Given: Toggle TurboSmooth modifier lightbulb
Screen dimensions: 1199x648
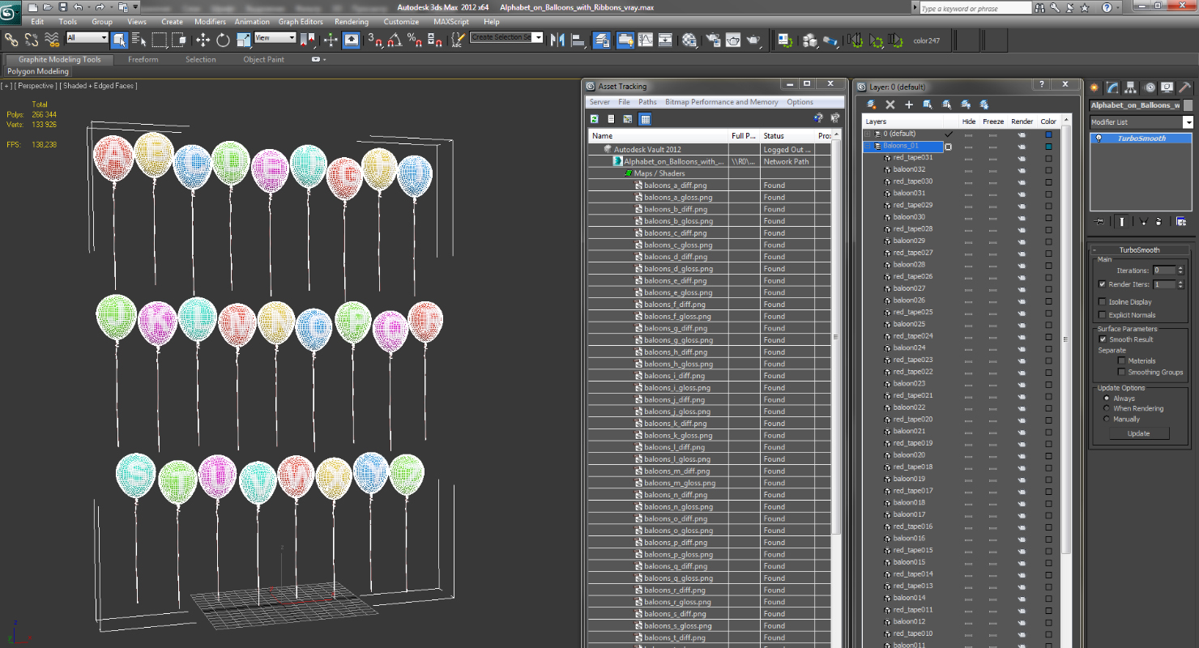Looking at the screenshot, I should click(1099, 139).
